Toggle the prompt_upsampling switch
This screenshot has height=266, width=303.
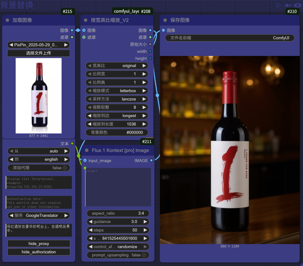(144, 255)
